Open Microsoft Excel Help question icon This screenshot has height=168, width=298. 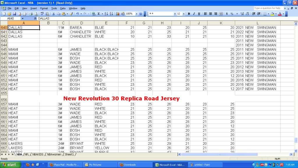(141, 14)
